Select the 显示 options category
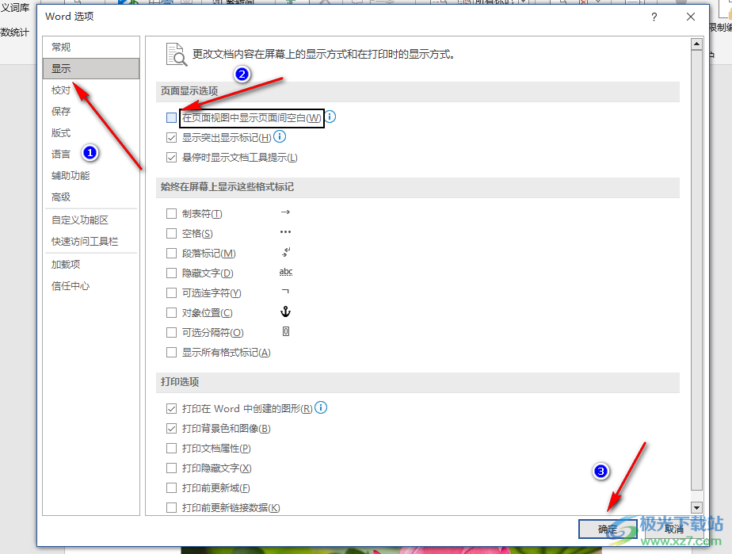The image size is (732, 554). coord(91,69)
